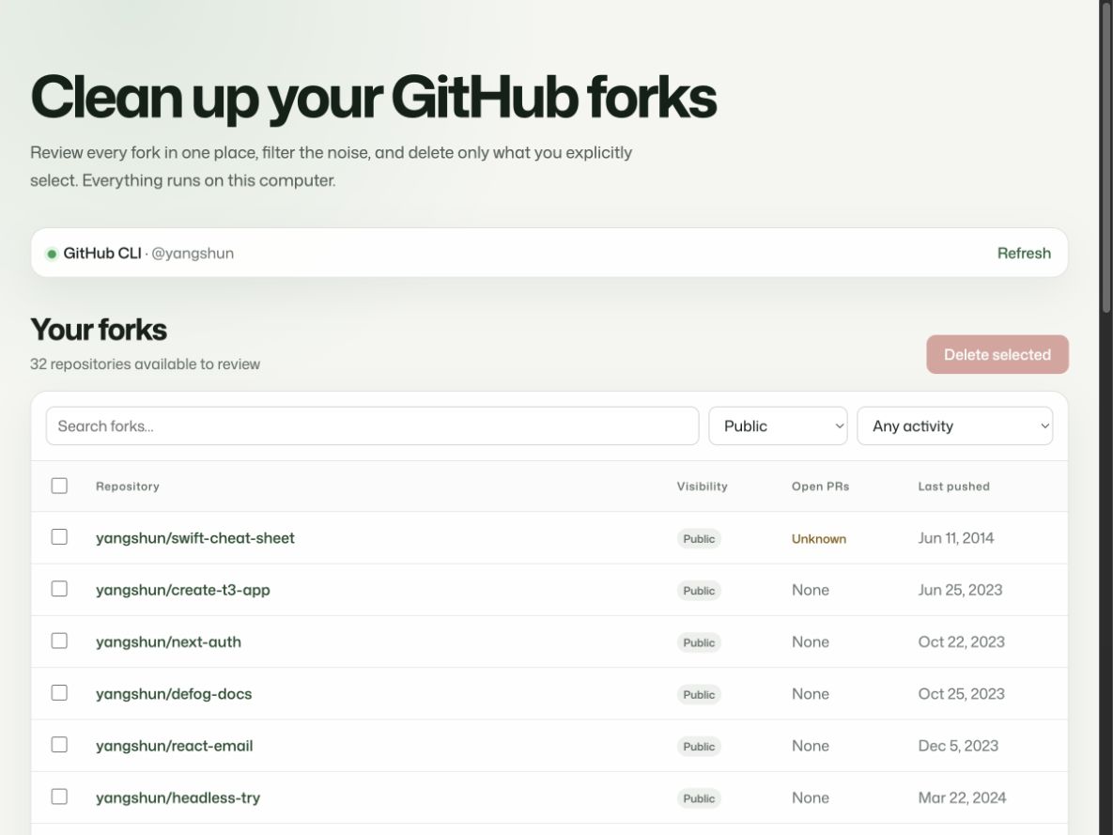The width and height of the screenshot is (1113, 835).
Task: Click the None PRs value for next-auth
Action: (x=811, y=642)
